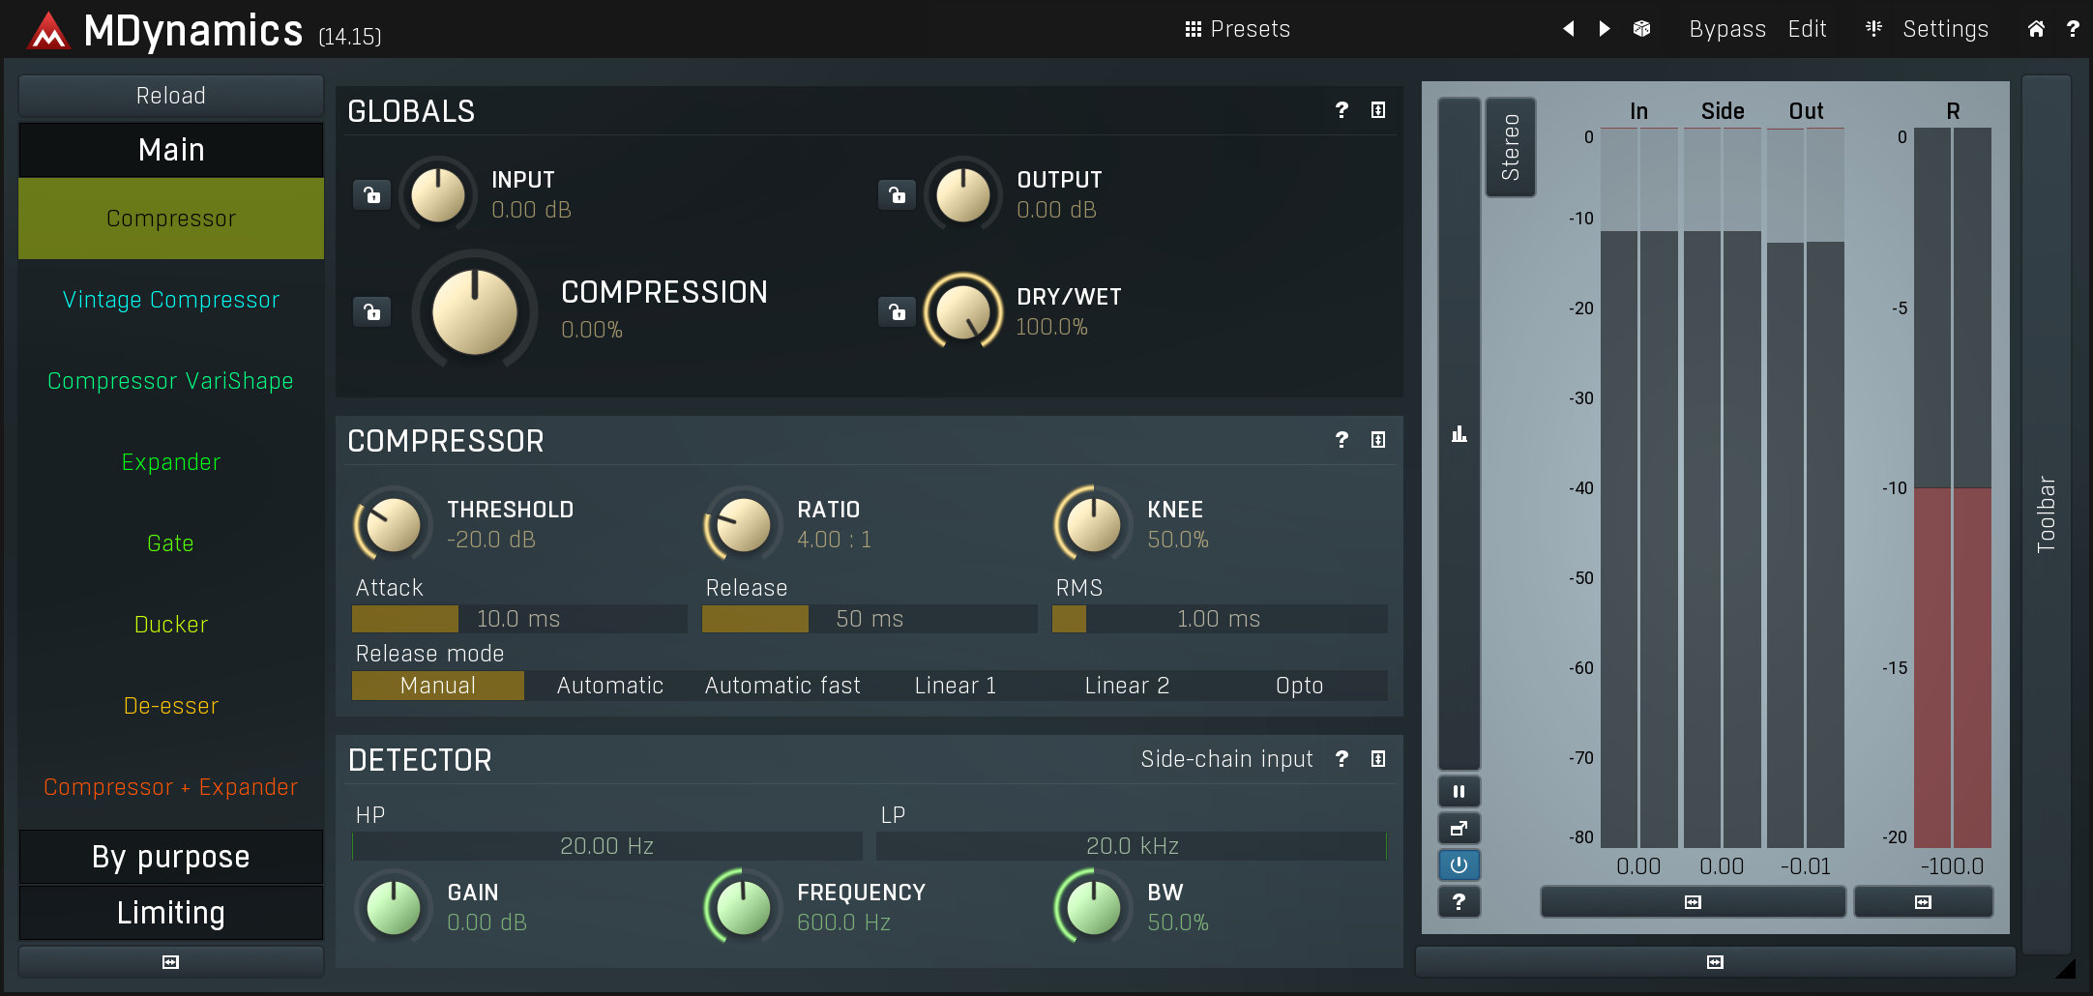
Task: Open the meter pop-out window icon
Action: pos(1459,828)
